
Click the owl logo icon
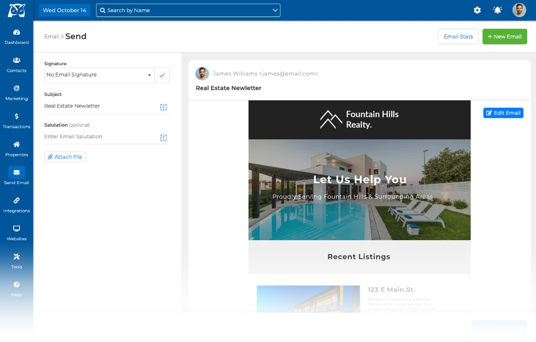(x=17, y=10)
